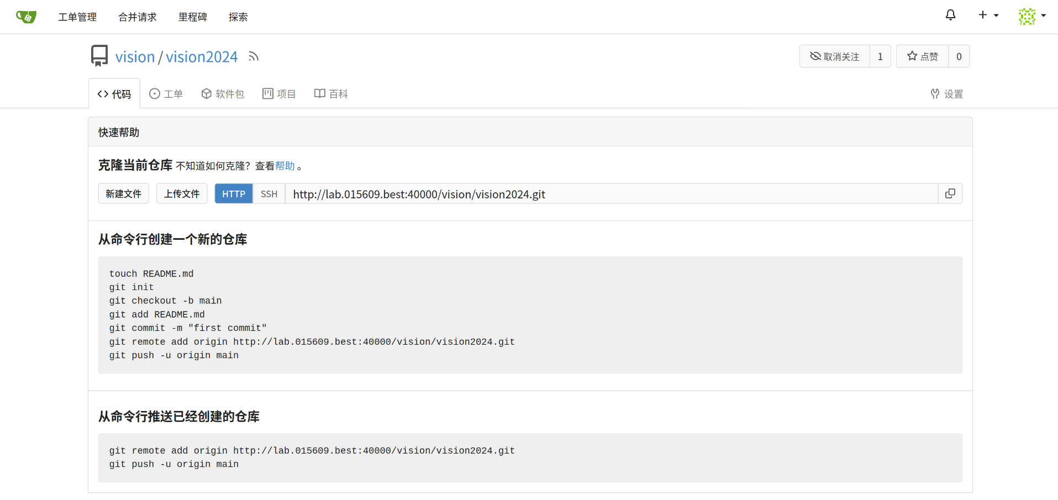Screen dimensions: 1058x500
Task: Open the 工单 issues tab
Action: (166, 94)
